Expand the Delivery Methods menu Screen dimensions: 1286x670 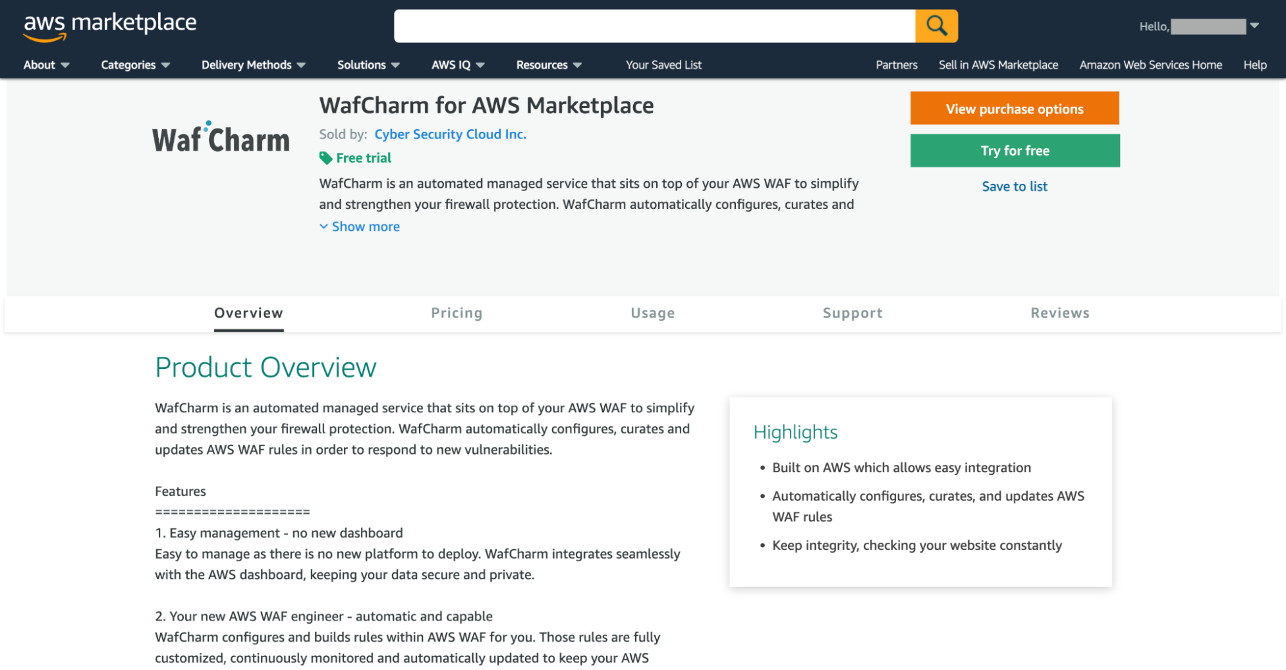coord(252,64)
